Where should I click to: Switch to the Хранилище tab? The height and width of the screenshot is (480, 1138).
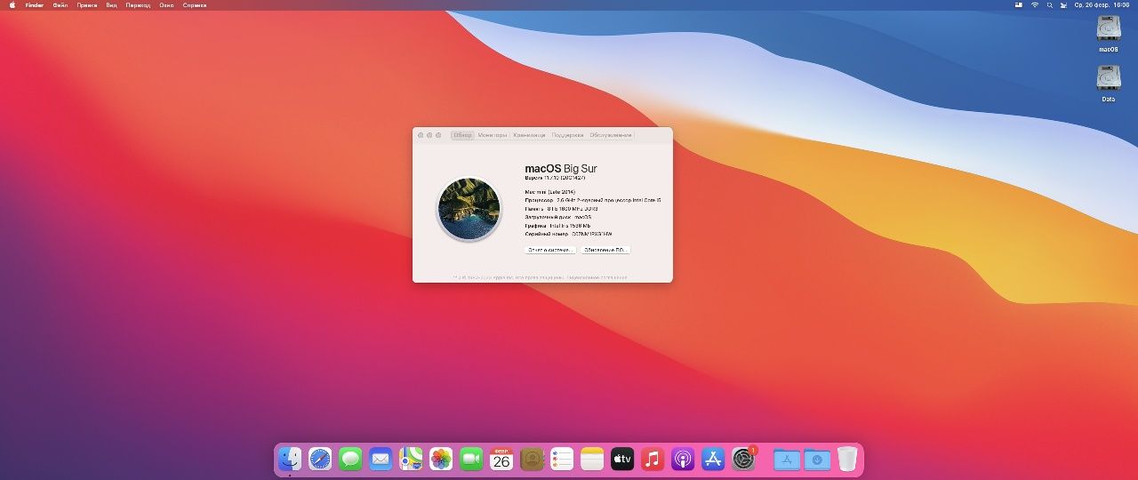pos(529,135)
